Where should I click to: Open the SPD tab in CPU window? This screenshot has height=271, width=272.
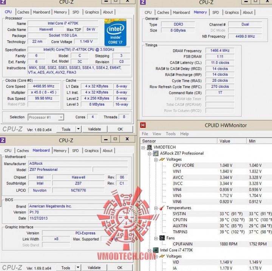click(76, 12)
